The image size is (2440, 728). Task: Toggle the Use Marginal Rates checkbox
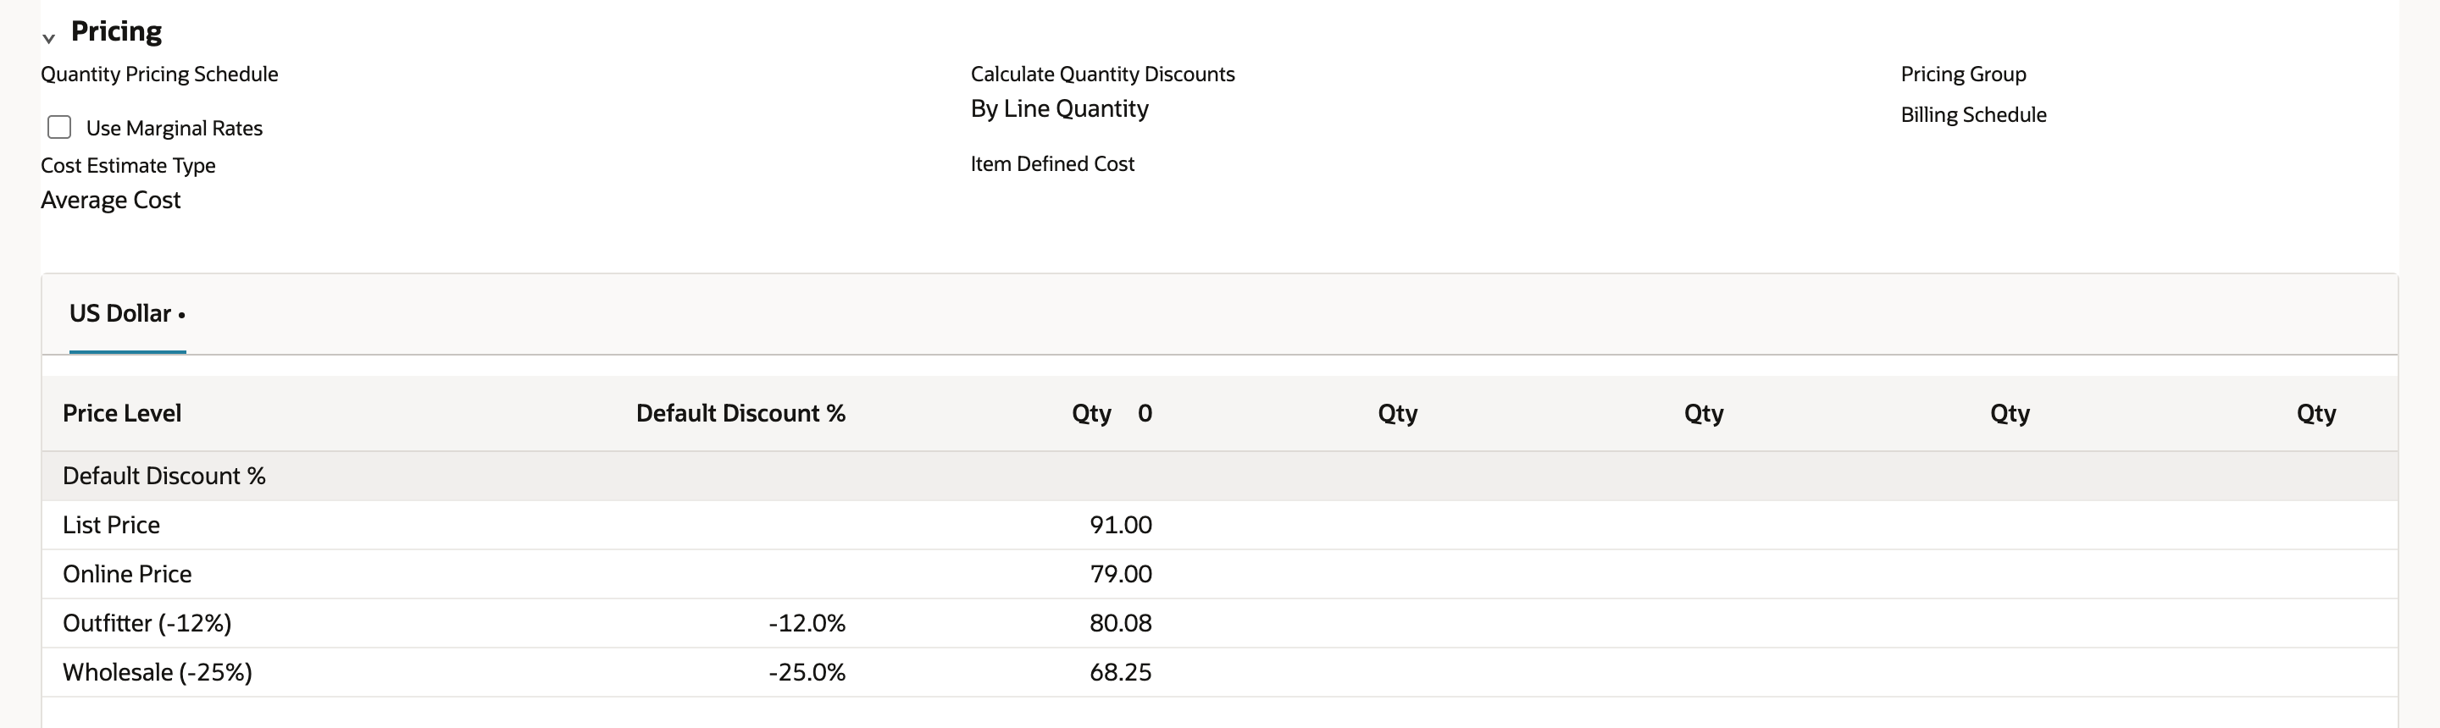59,127
